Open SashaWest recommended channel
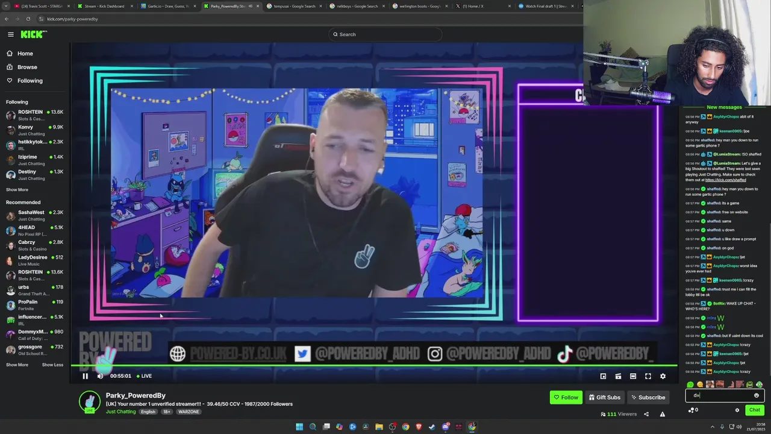771x434 pixels. coord(34,216)
